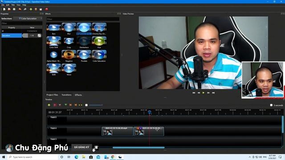Click the Effects panel filter field

point(83,19)
